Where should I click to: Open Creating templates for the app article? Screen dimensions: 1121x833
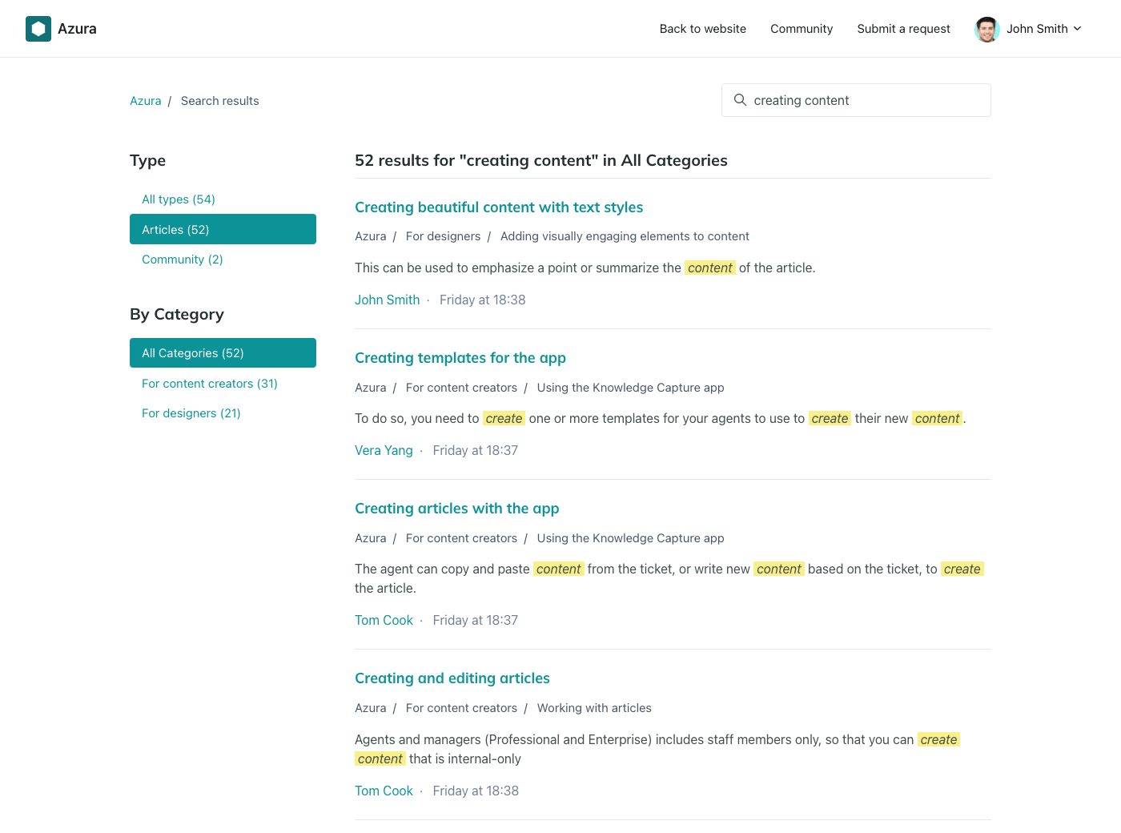(x=460, y=358)
